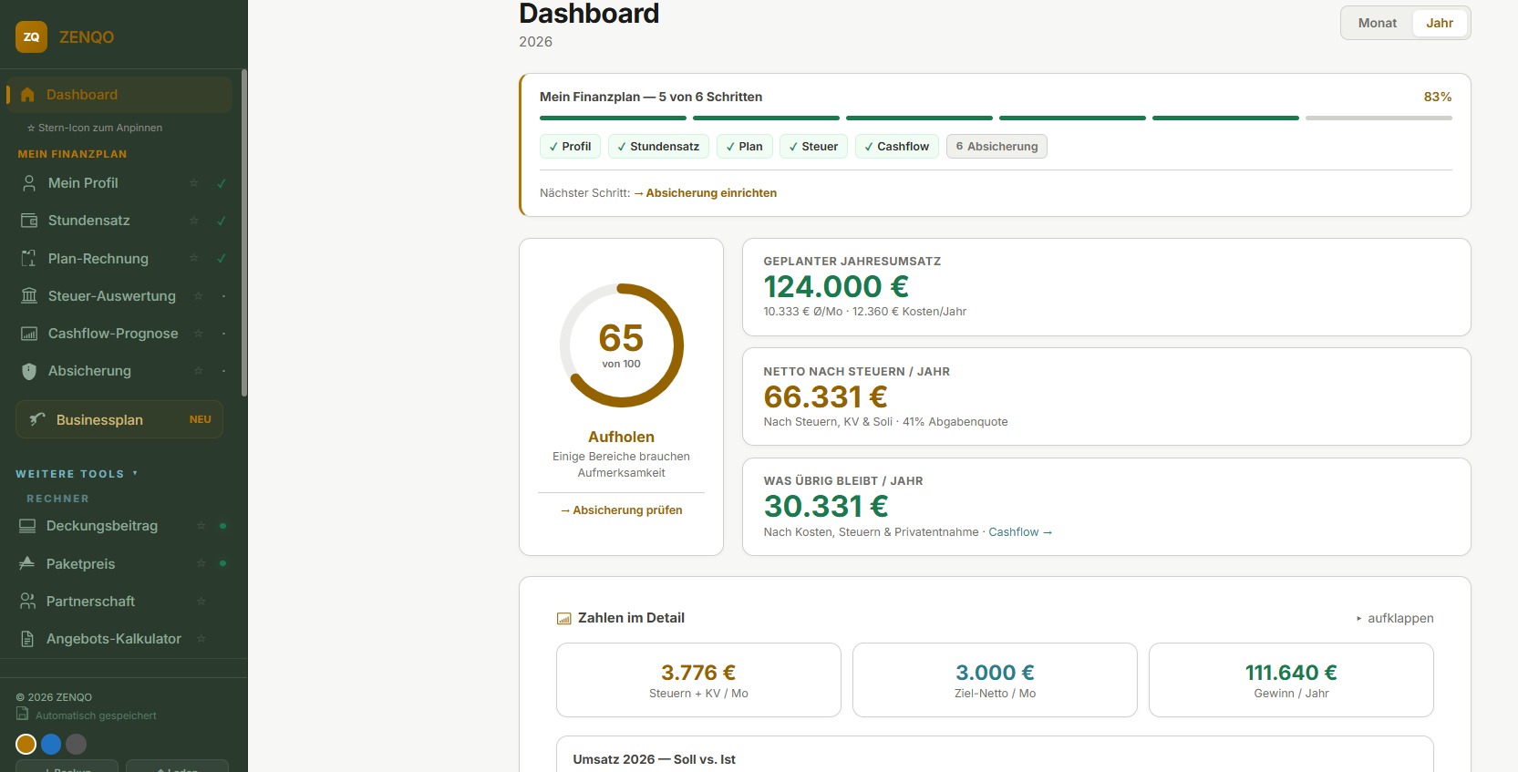
Task: Click the Partnerschaft people icon
Action: tap(27, 602)
